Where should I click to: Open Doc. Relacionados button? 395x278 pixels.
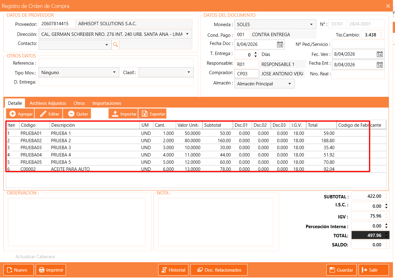[x=219, y=270]
